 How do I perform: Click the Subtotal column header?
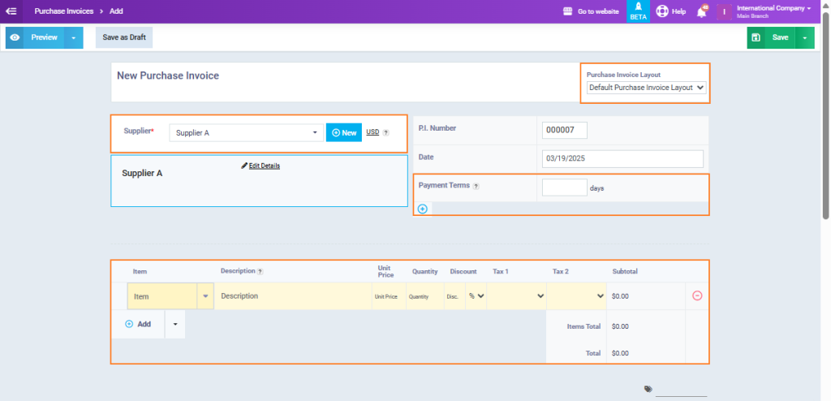625,271
